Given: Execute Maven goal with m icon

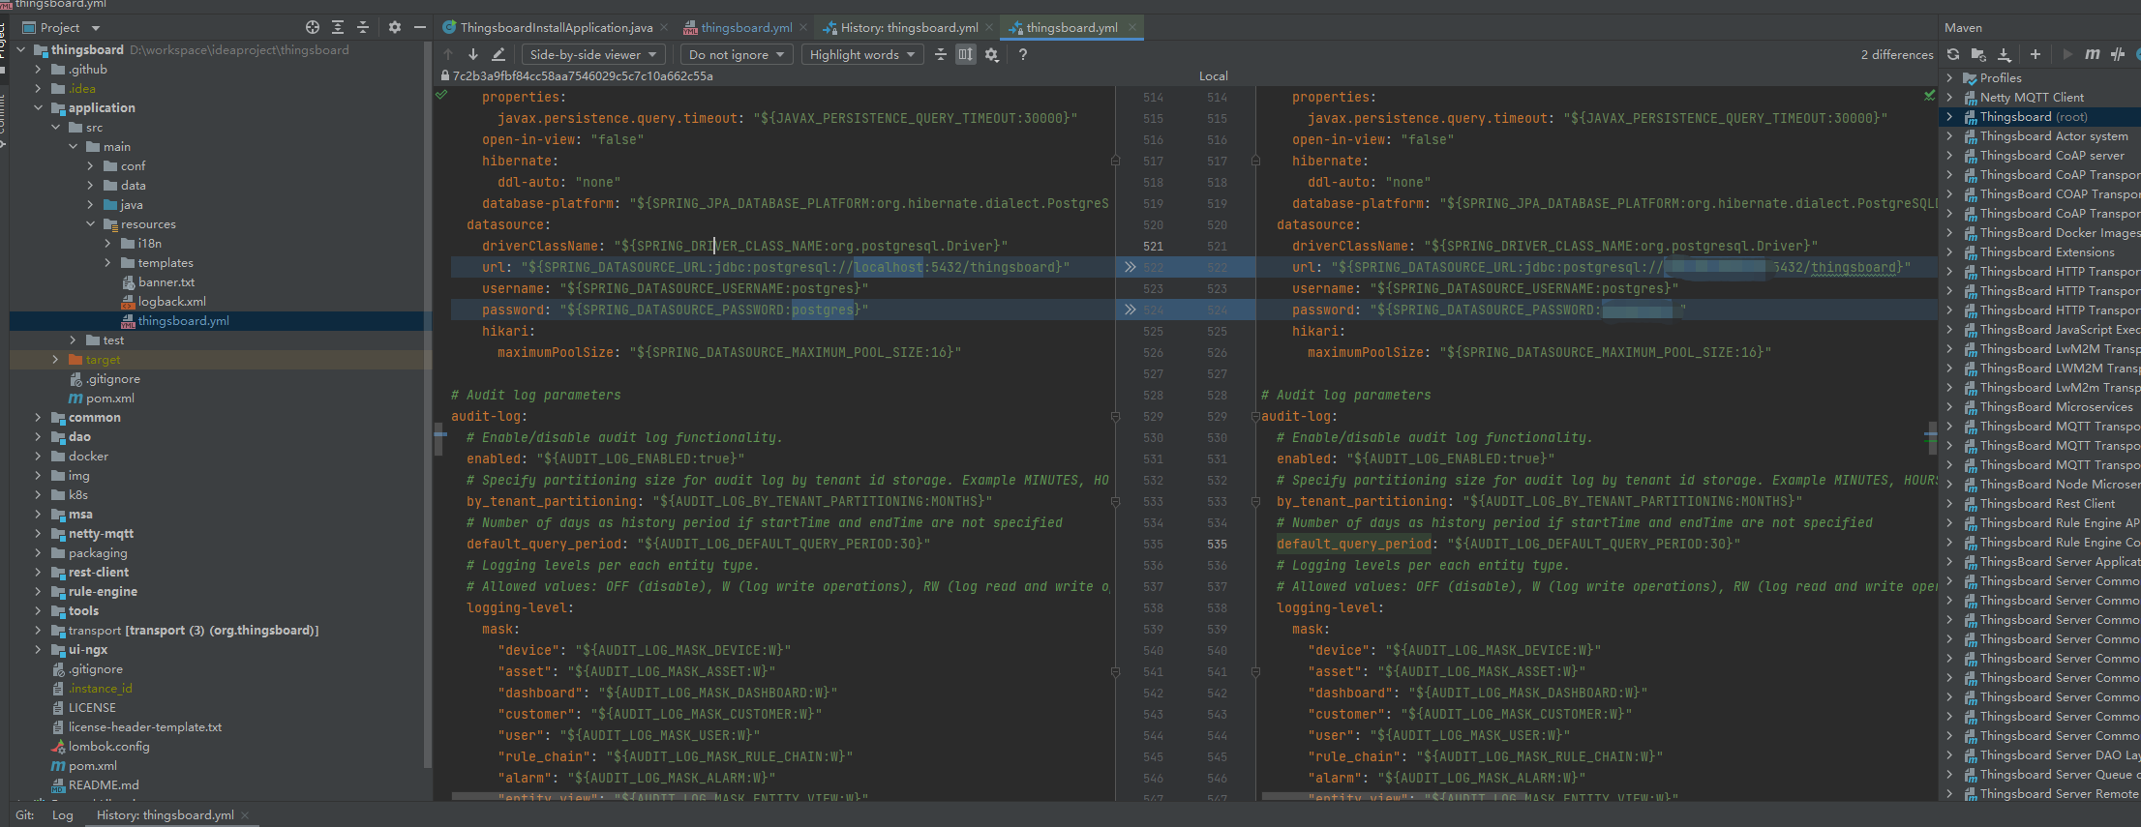Looking at the screenshot, I should coord(2092,54).
